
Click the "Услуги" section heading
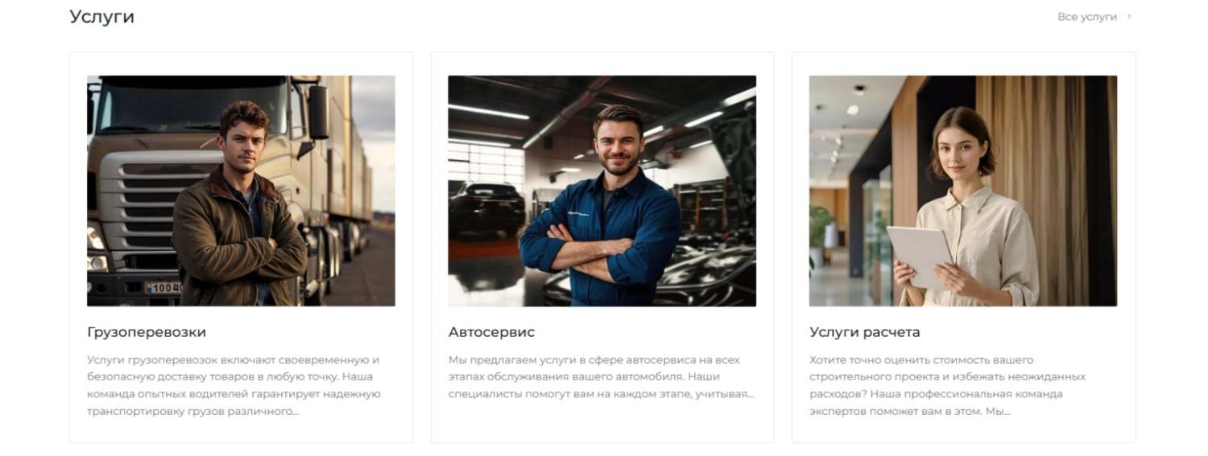click(101, 17)
